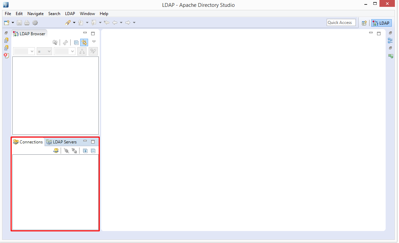Switch to the LDAP Servers tab

coord(62,142)
